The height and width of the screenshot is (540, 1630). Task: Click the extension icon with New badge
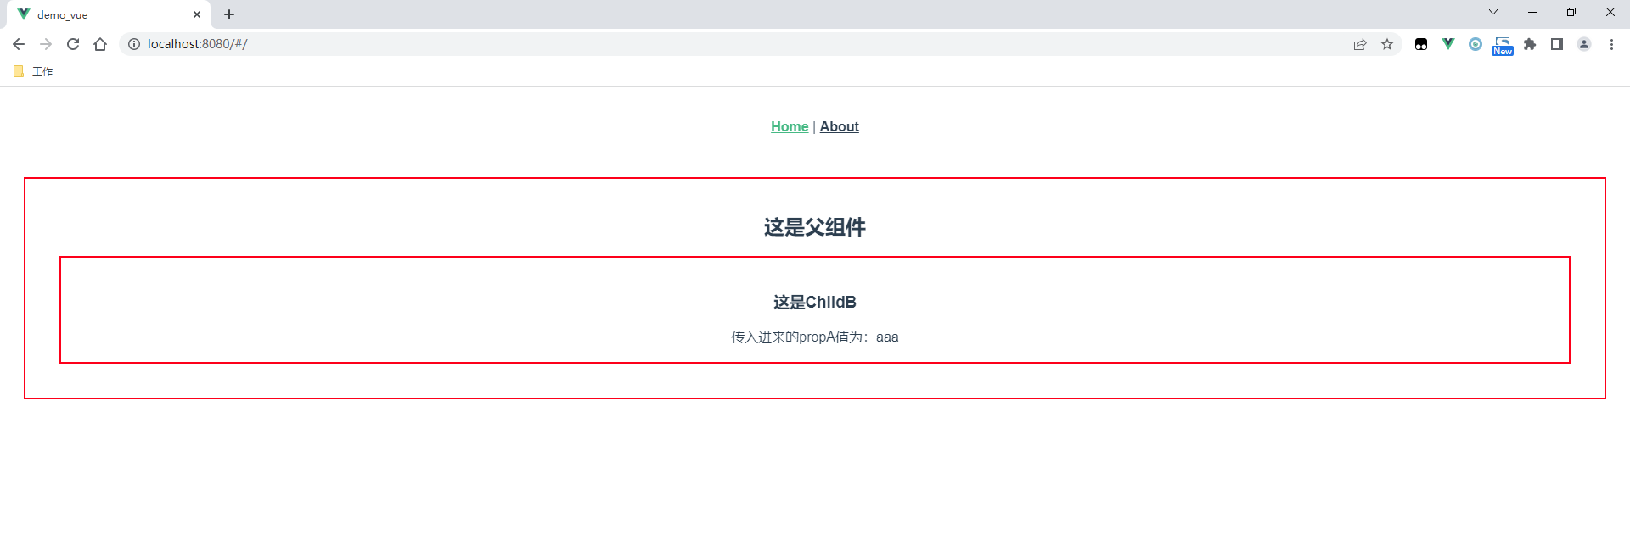[1503, 46]
